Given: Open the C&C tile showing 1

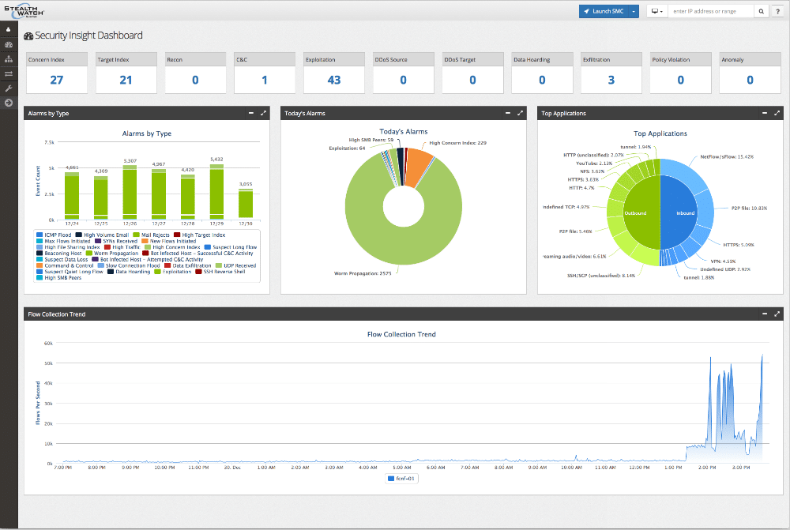Looking at the screenshot, I should pyautogui.click(x=265, y=73).
